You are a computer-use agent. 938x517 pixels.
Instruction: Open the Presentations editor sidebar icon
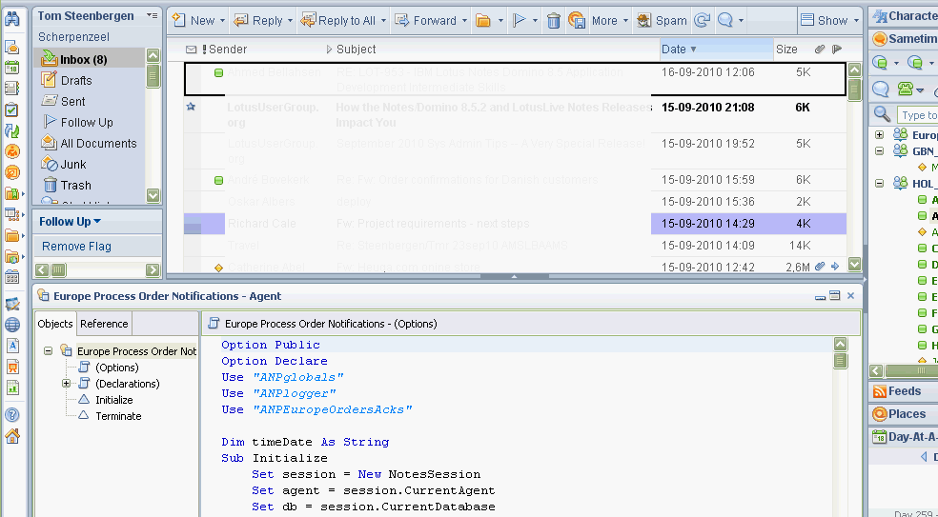point(12,367)
